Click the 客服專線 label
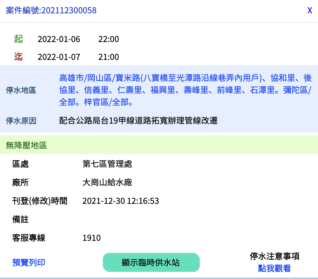 [x=29, y=238]
